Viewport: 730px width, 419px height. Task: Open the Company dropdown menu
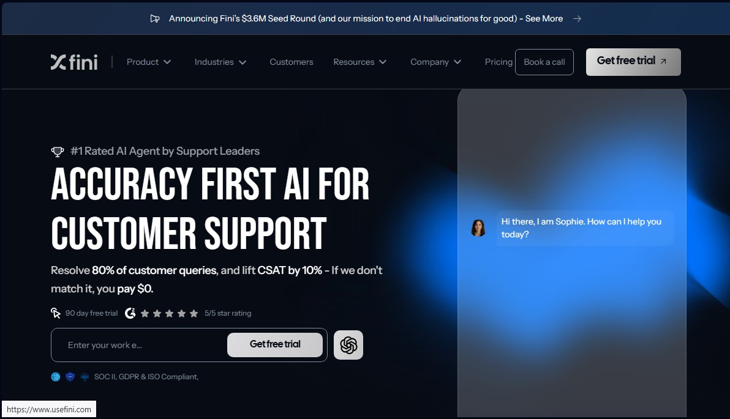pyautogui.click(x=436, y=62)
